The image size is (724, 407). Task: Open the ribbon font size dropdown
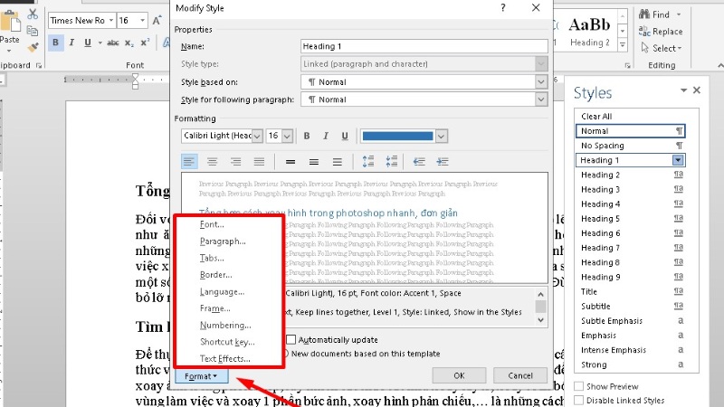[143, 20]
